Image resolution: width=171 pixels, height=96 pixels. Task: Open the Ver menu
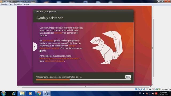(x=10, y=4)
